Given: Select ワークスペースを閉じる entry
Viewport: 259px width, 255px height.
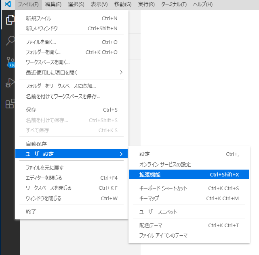Looking at the screenshot, I should click(72, 188).
